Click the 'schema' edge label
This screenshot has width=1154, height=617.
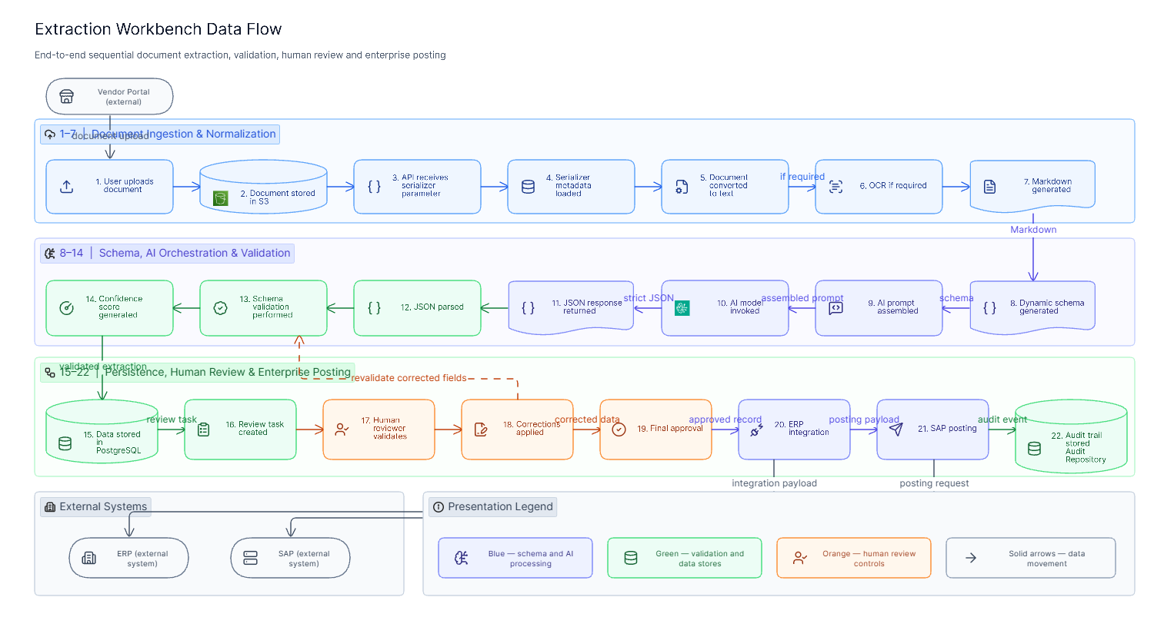956,298
